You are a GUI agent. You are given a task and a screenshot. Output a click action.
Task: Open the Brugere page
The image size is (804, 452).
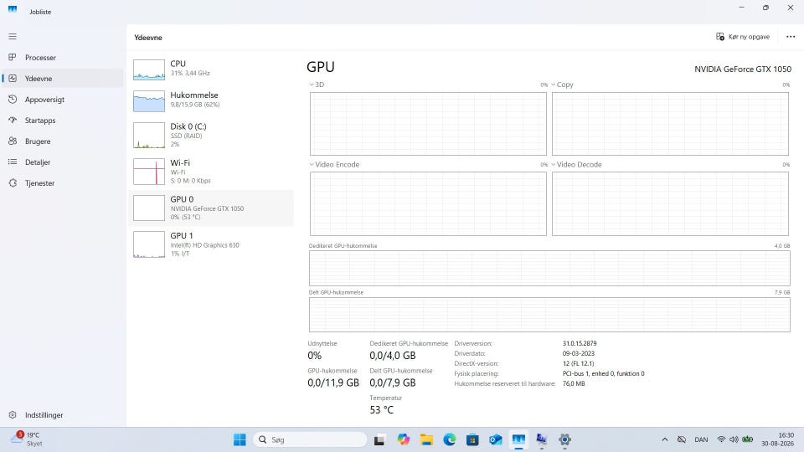click(x=62, y=141)
